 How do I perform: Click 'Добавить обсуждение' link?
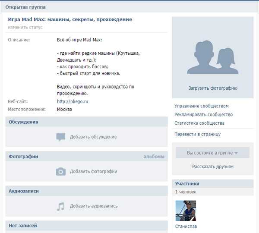coord(93,137)
